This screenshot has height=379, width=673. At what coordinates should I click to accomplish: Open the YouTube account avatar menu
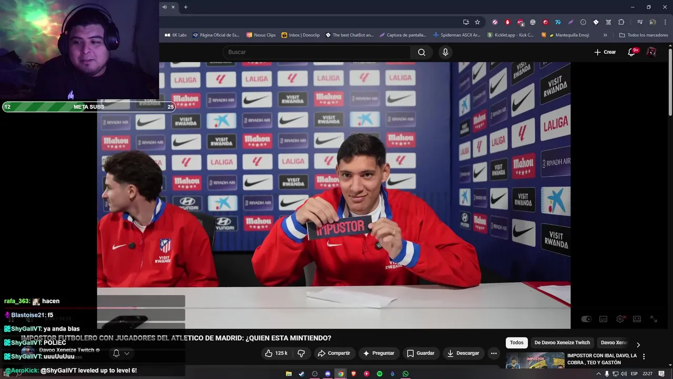(x=651, y=52)
